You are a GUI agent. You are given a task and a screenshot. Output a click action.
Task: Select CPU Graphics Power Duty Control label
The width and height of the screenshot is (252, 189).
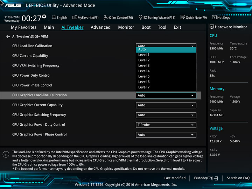click(x=38, y=125)
